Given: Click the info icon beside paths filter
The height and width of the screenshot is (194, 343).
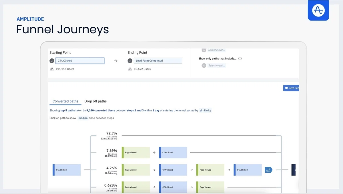Looking at the screenshot, I should [240, 59].
